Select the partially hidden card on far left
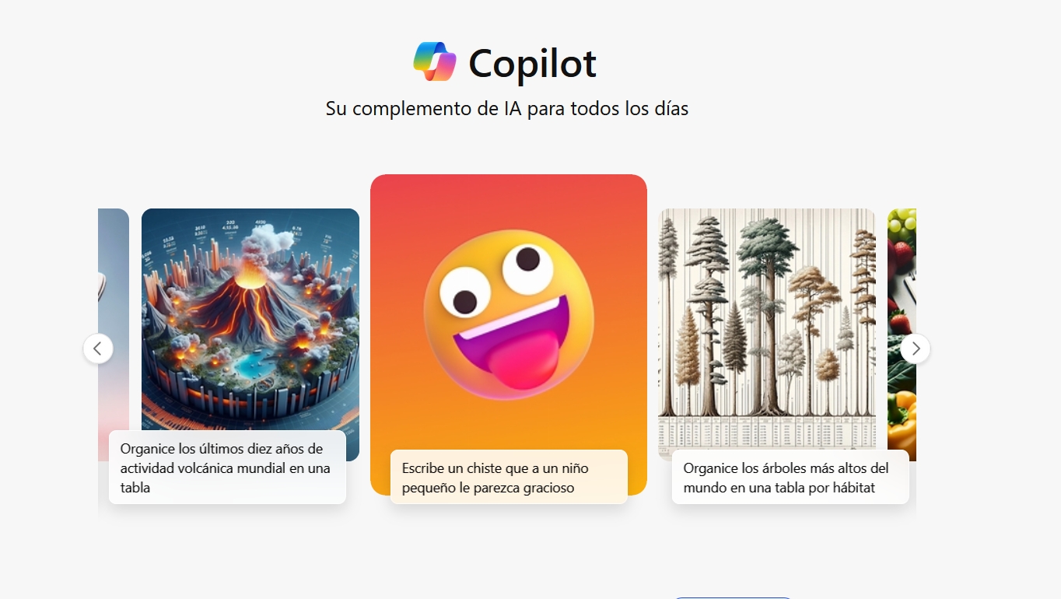 (x=114, y=335)
